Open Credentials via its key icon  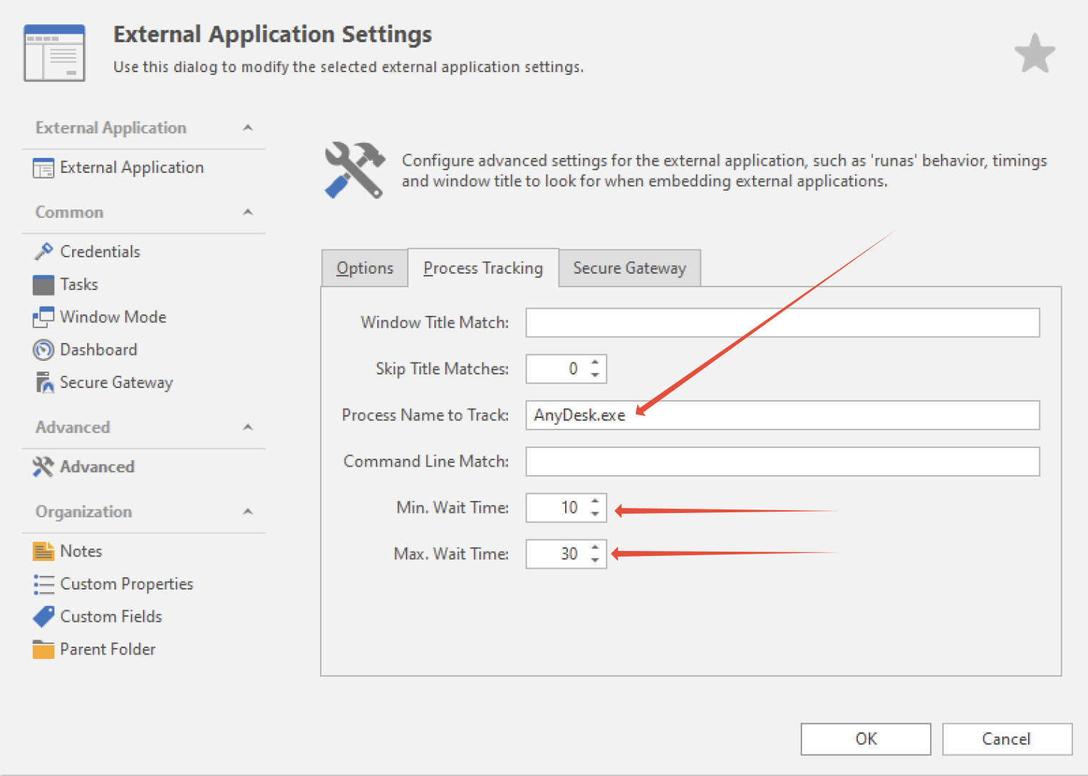pyautogui.click(x=44, y=252)
